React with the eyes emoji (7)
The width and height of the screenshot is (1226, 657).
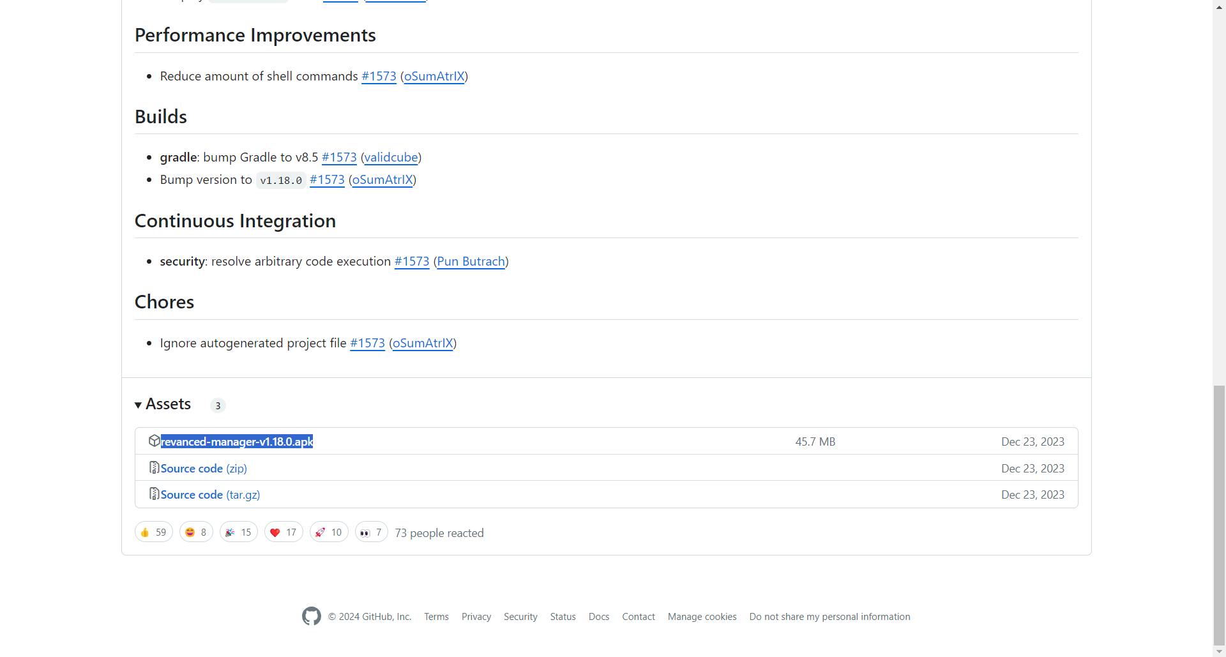(371, 532)
